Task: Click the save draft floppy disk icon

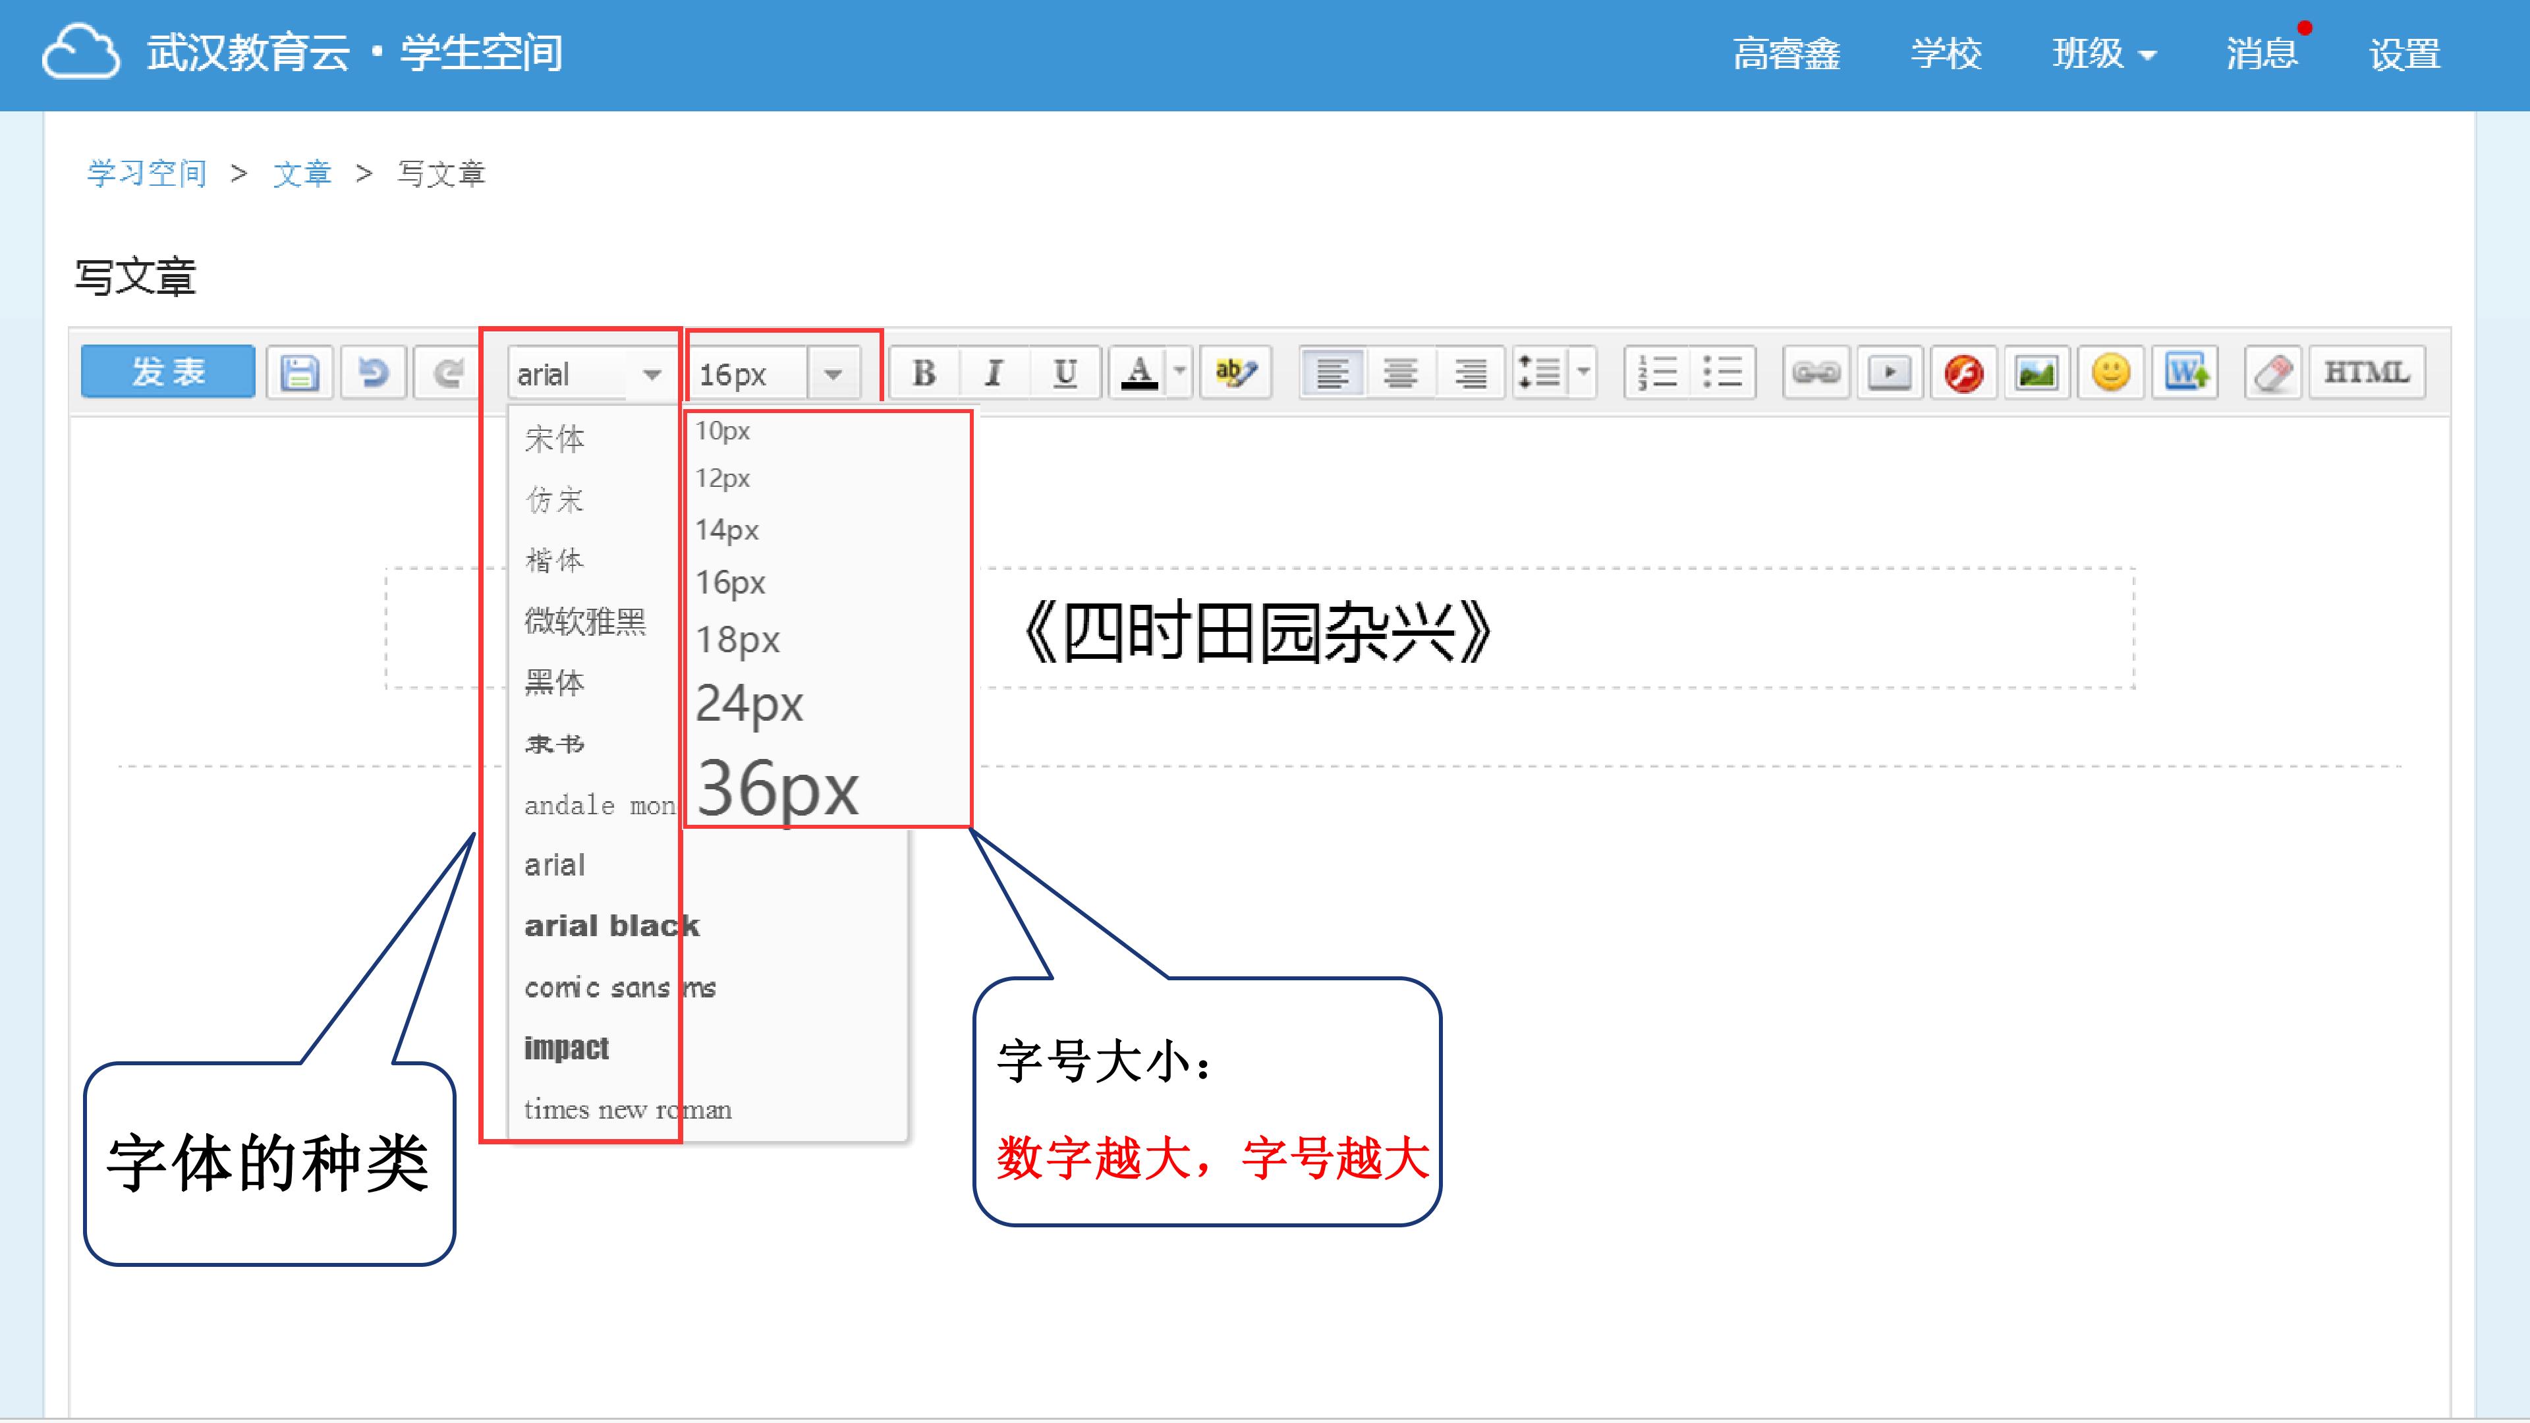Action: [300, 373]
